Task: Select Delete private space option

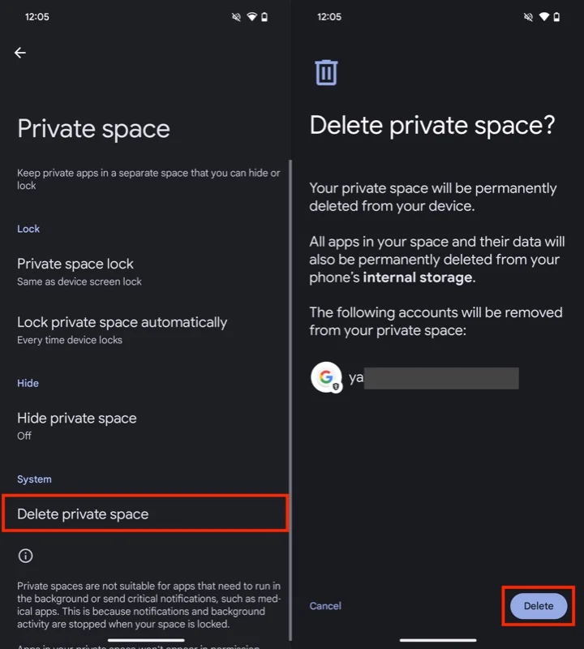Action: pyautogui.click(x=145, y=514)
